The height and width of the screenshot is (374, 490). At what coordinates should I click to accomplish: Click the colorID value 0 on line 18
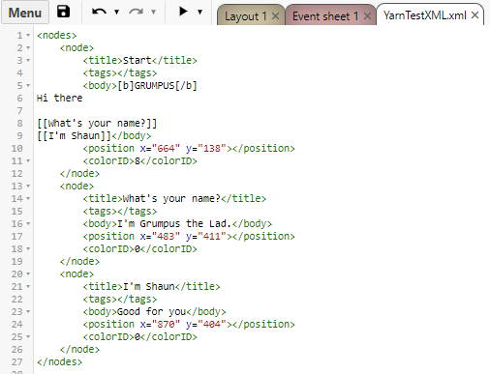point(138,248)
